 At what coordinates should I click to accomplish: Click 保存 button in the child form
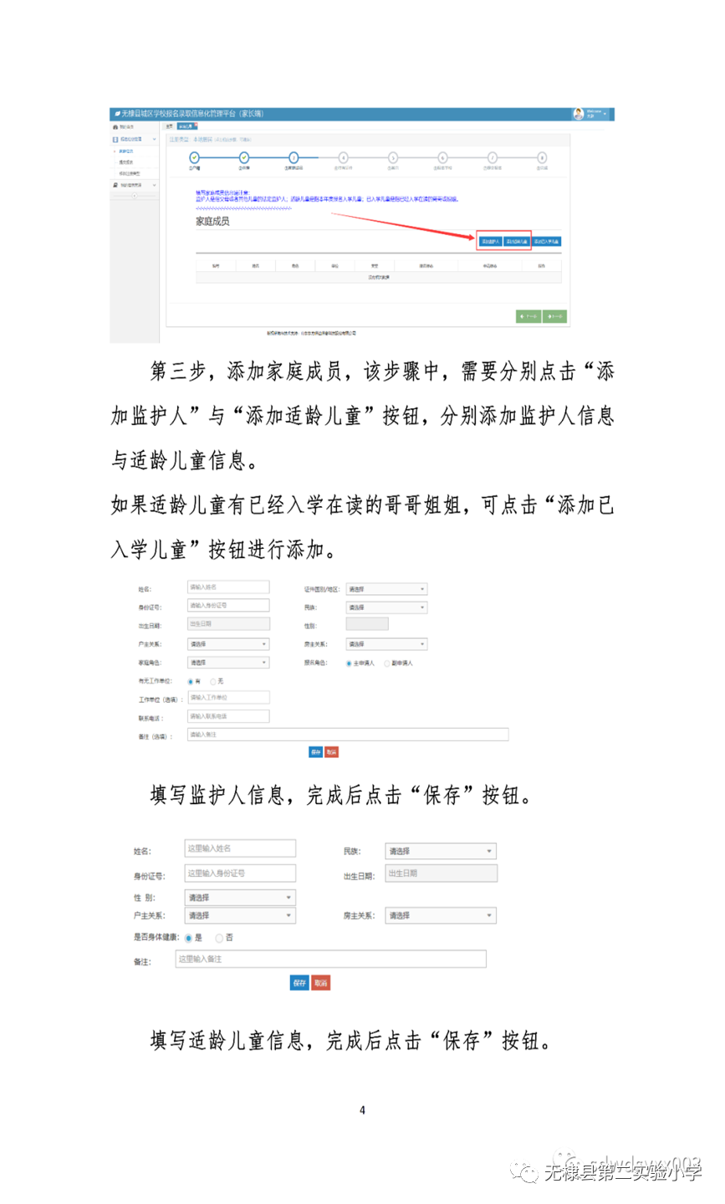coord(299,983)
